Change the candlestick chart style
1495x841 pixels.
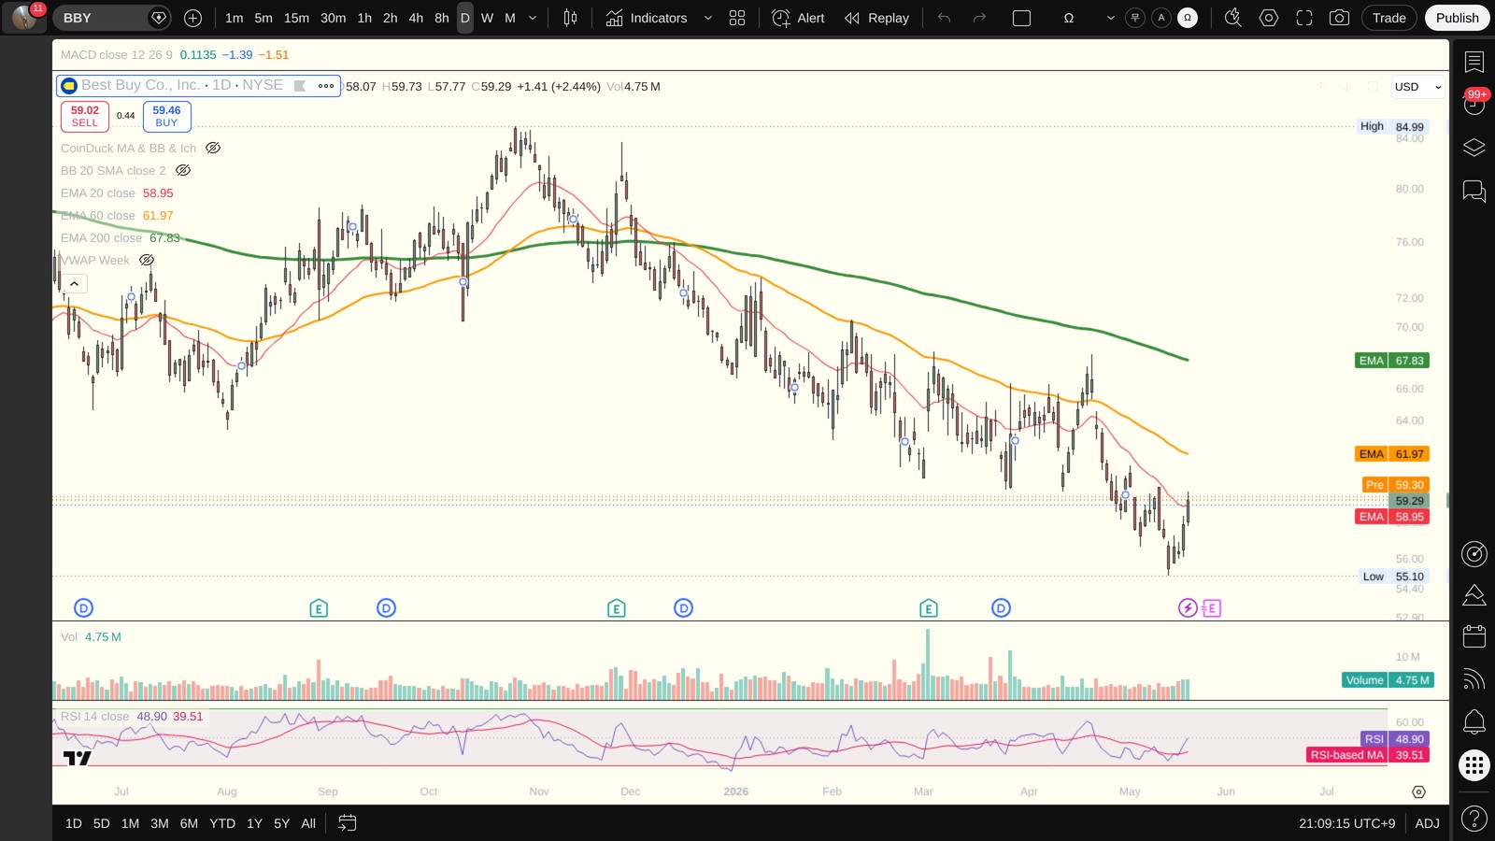click(x=570, y=18)
